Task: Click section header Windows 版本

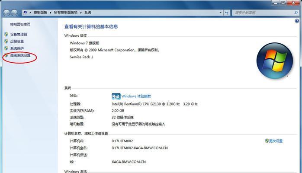Action: click(x=76, y=35)
